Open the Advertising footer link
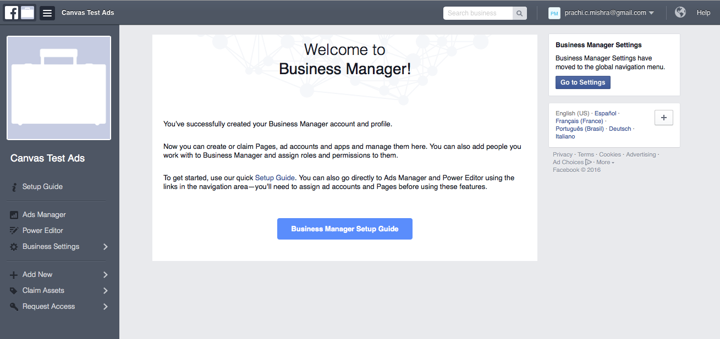Image resolution: width=720 pixels, height=339 pixels. coord(641,155)
